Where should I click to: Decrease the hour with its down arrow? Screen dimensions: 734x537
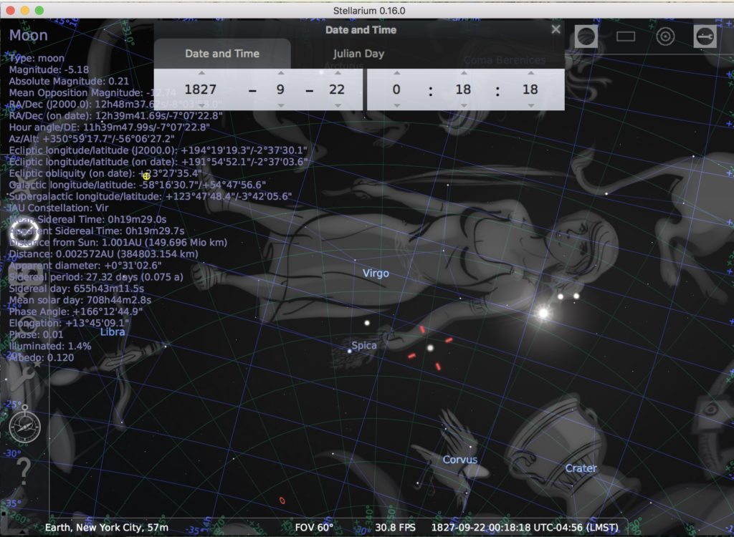click(x=396, y=106)
